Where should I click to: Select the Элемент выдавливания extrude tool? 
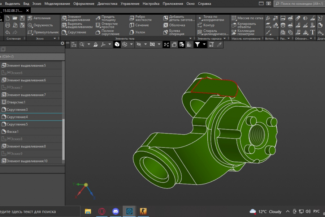click(x=76, y=18)
